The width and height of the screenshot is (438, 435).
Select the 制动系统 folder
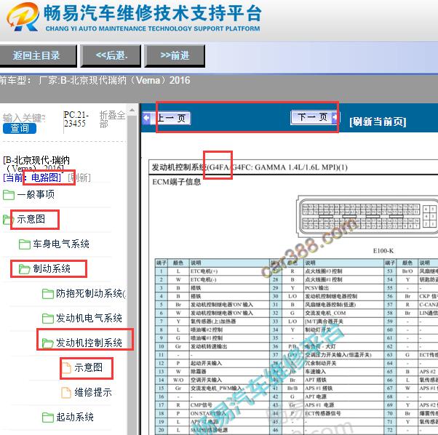pos(52,268)
